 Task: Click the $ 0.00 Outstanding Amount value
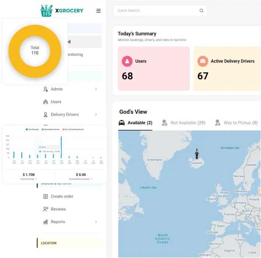pyautogui.click(x=81, y=175)
